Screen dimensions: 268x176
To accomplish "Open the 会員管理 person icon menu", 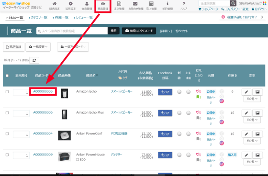I will 87,6.
